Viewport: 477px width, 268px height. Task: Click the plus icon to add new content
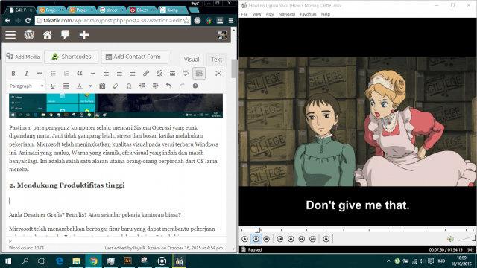coord(84,35)
